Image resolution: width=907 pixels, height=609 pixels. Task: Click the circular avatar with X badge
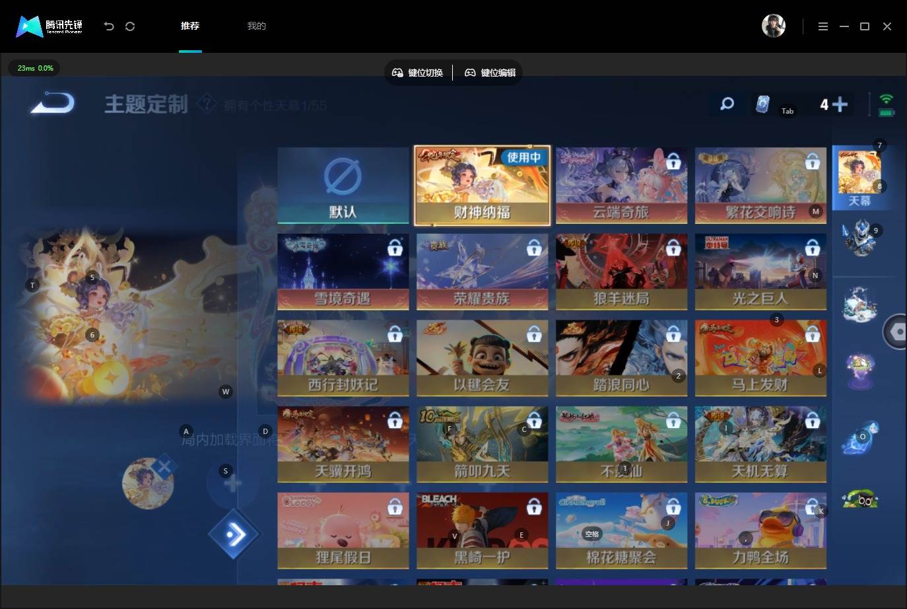pos(149,483)
